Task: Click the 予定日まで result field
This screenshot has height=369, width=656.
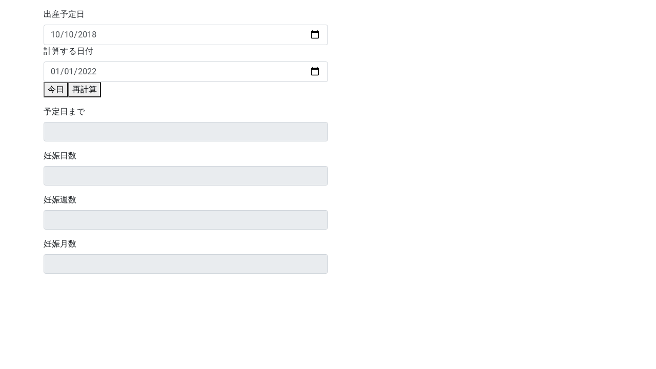Action: tap(186, 132)
